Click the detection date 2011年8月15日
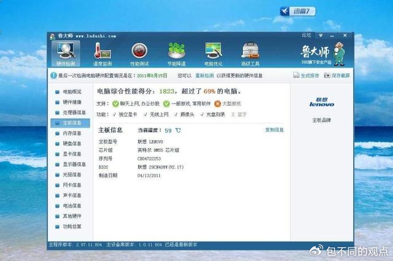The height and width of the screenshot is (261, 393). [x=152, y=75]
